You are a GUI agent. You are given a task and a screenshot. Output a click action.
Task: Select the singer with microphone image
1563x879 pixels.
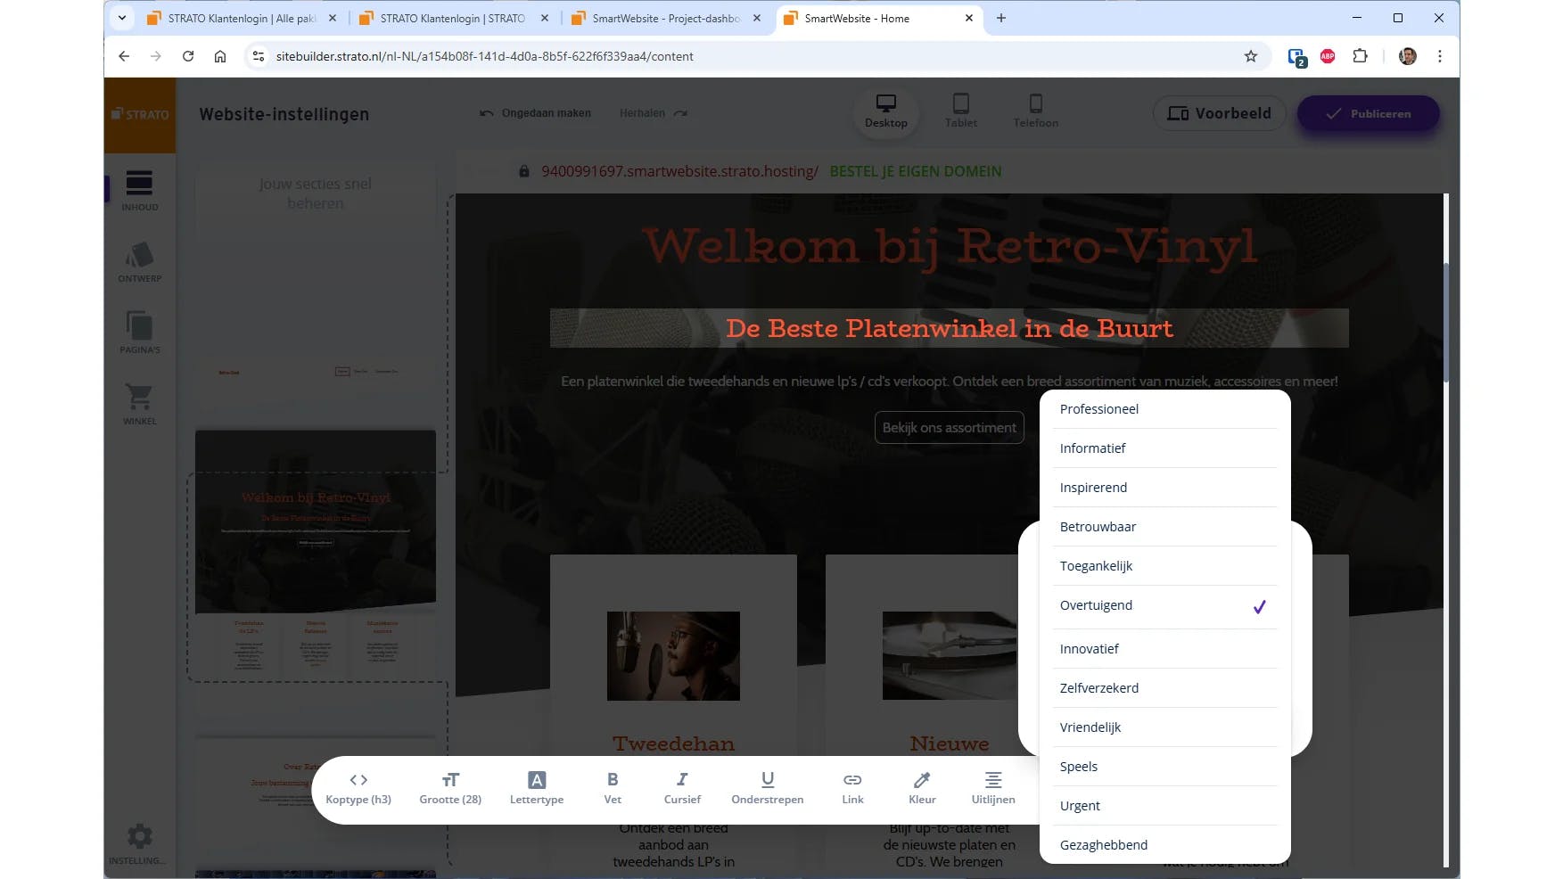(673, 656)
